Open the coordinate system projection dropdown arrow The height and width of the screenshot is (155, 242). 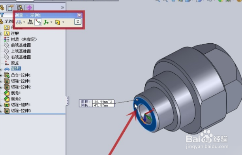pyautogui.click(x=51, y=22)
